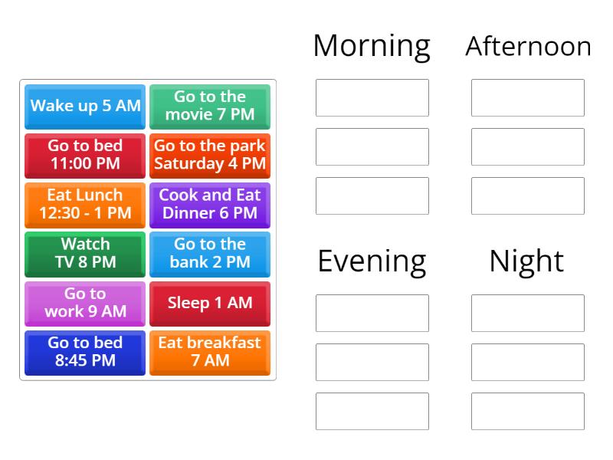613x460 pixels.
Task: Click the 'Eat breakfast 7 AM' tile
Action: (210, 352)
